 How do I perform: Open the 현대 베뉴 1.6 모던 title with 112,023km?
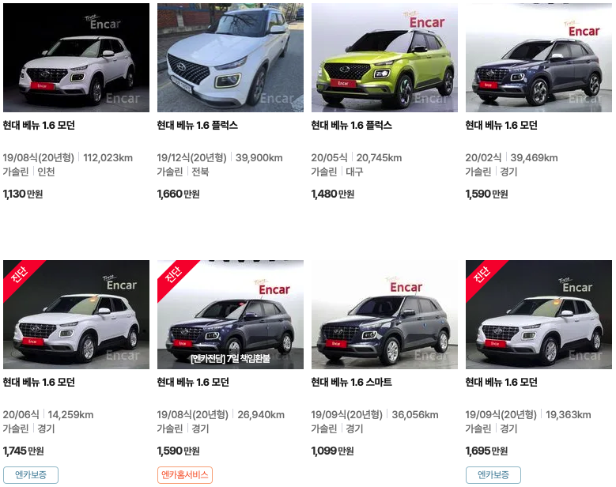tap(39, 125)
